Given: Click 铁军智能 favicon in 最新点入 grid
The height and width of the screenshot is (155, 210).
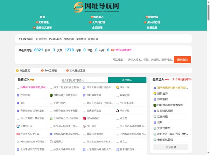Looking at the screenshot, I should [18, 95].
